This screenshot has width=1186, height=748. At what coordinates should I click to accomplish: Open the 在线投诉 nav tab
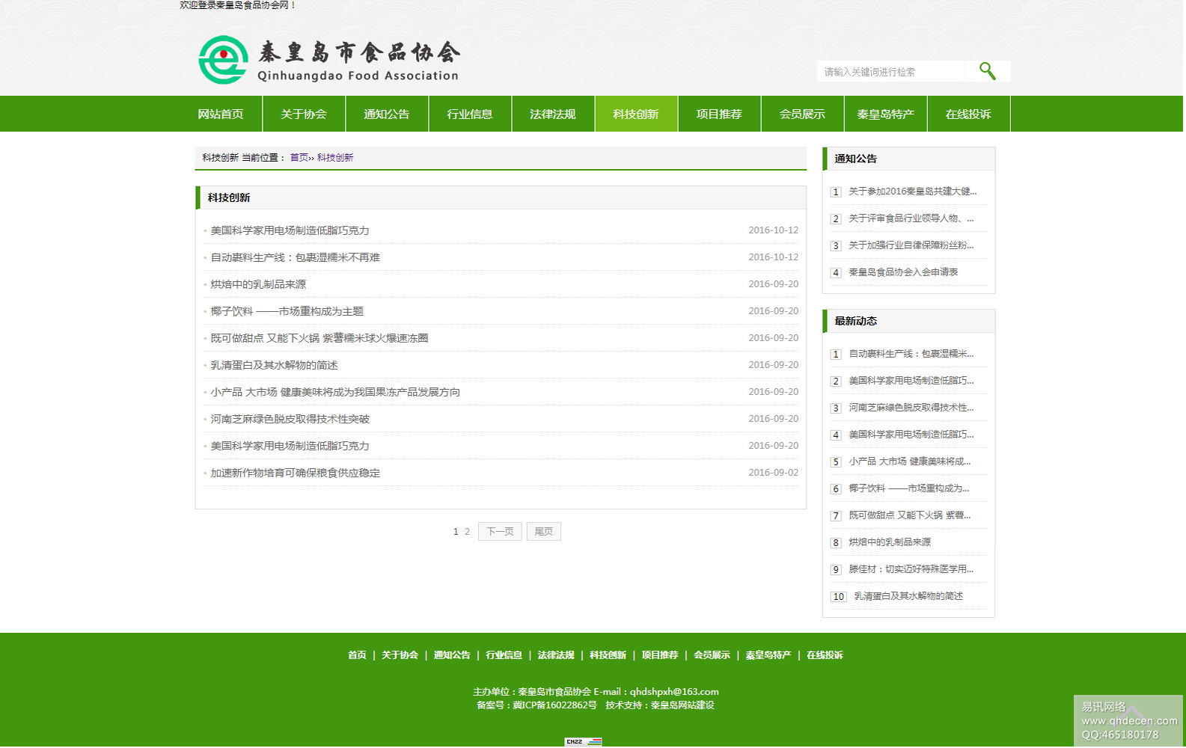pyautogui.click(x=968, y=114)
